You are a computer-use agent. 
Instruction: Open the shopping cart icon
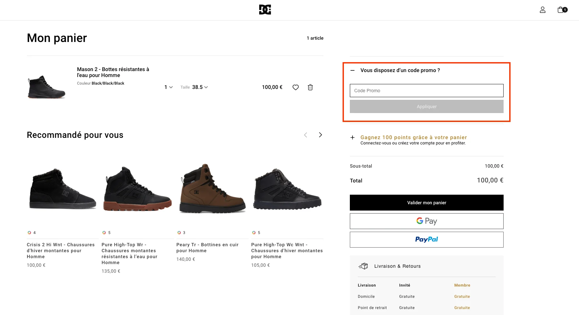click(561, 10)
